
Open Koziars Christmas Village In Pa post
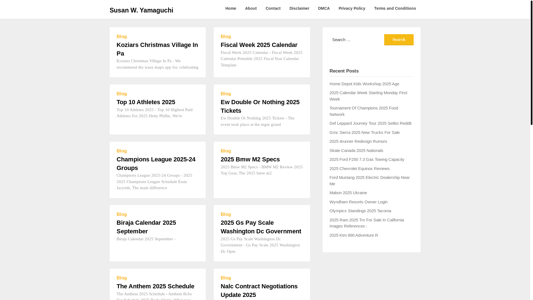157,49
